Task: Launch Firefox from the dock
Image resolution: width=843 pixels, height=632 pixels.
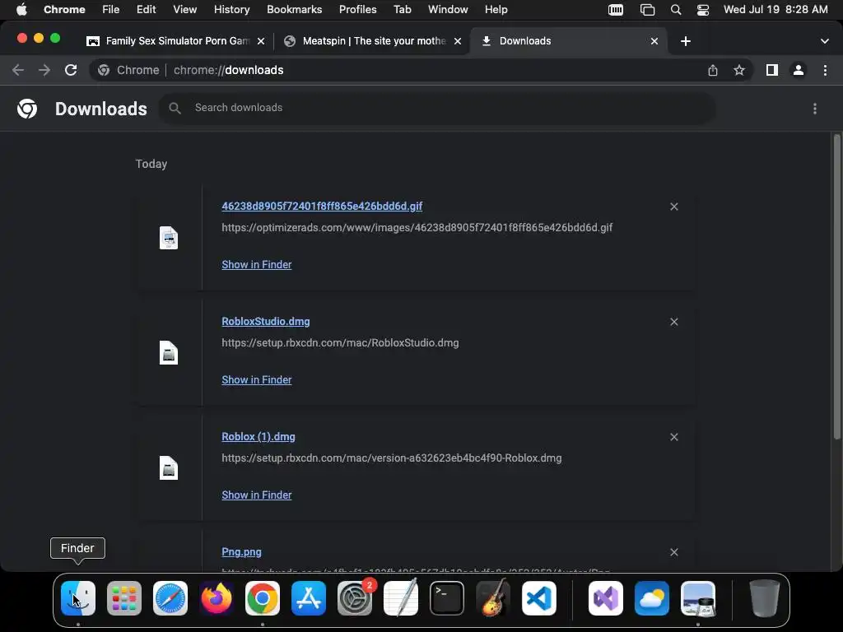Action: (217, 598)
